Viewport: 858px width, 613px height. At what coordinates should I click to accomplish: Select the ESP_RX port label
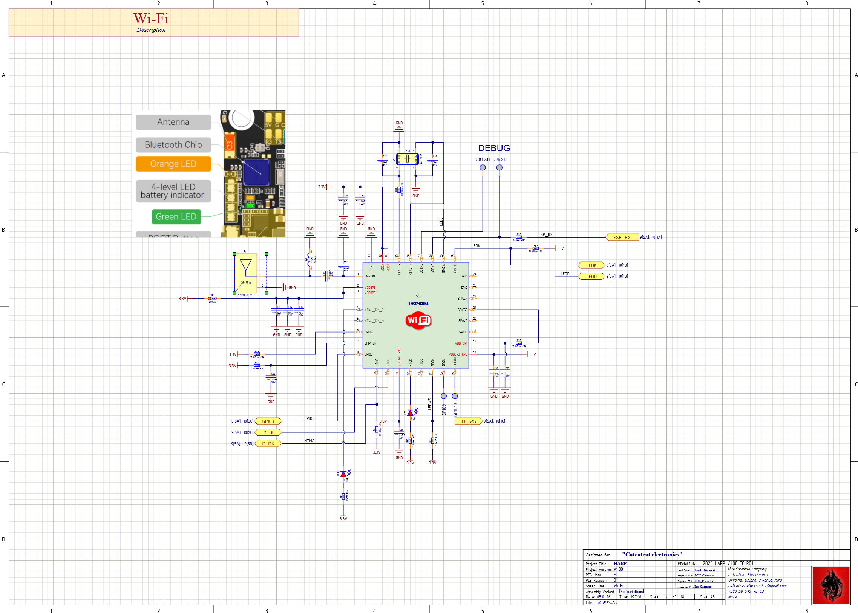pyautogui.click(x=622, y=238)
